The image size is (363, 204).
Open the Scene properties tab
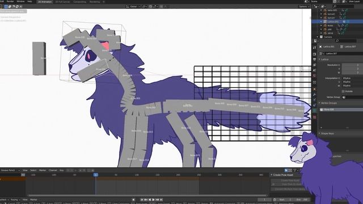pyautogui.click(x=314, y=70)
